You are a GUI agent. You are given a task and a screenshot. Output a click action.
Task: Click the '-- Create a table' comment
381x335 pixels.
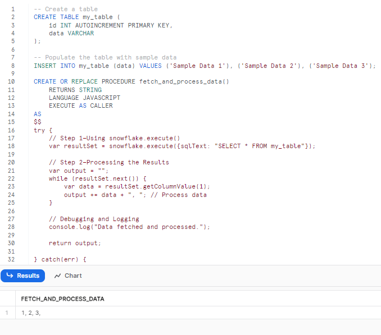coord(66,9)
